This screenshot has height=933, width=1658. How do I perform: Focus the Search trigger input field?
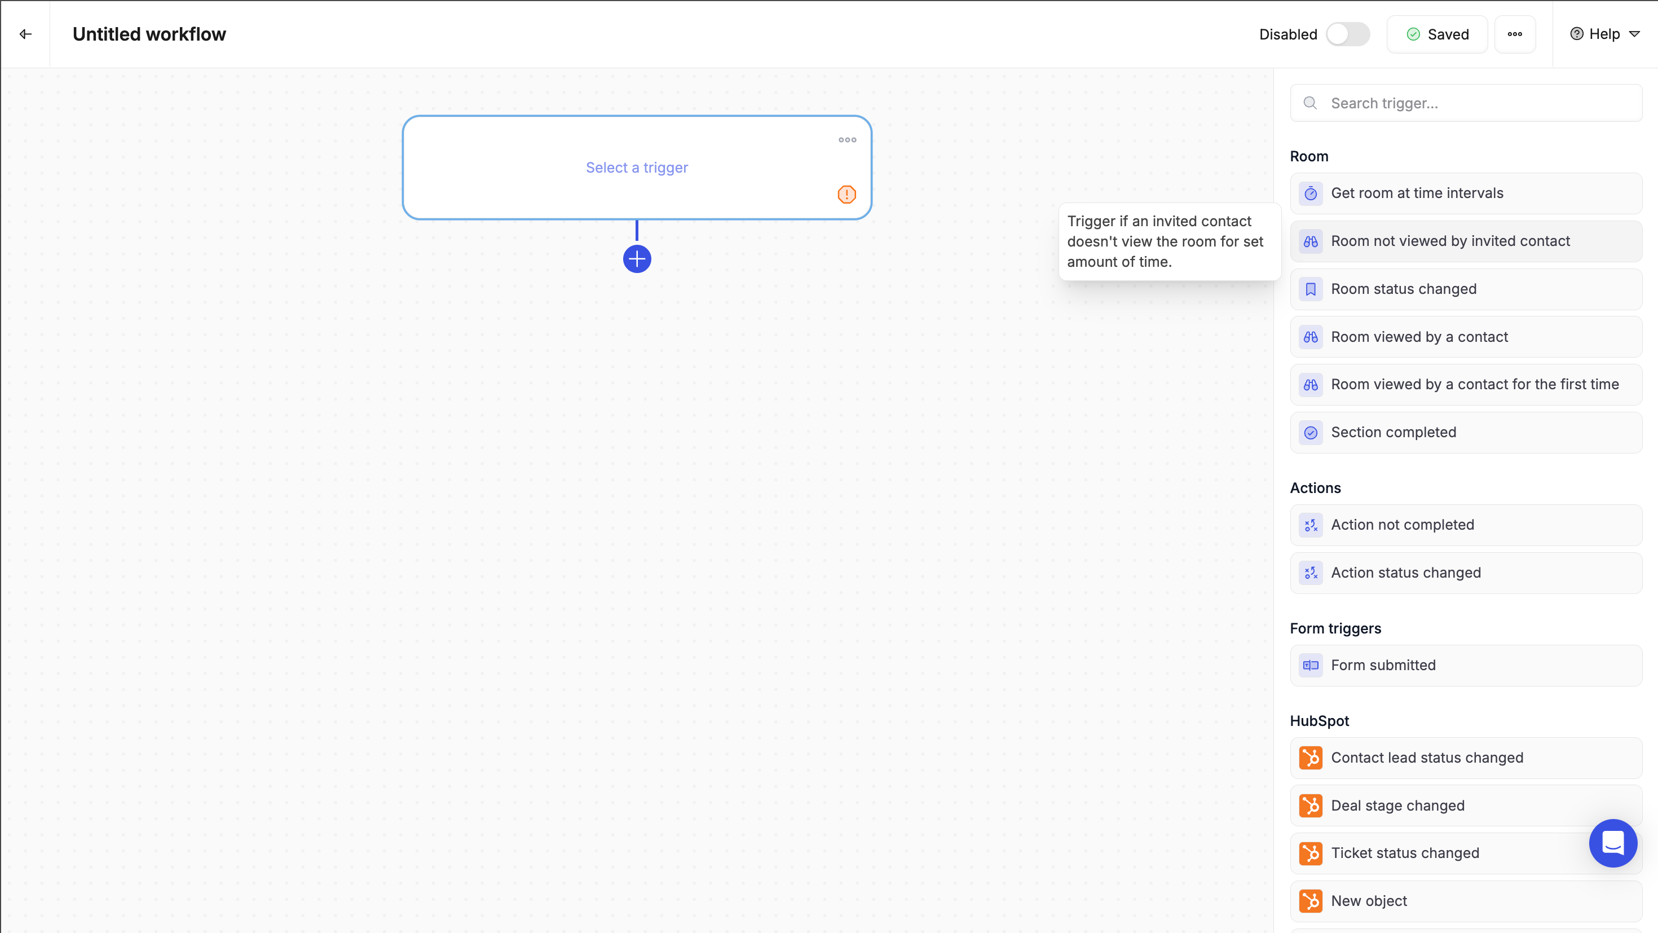(1474, 103)
